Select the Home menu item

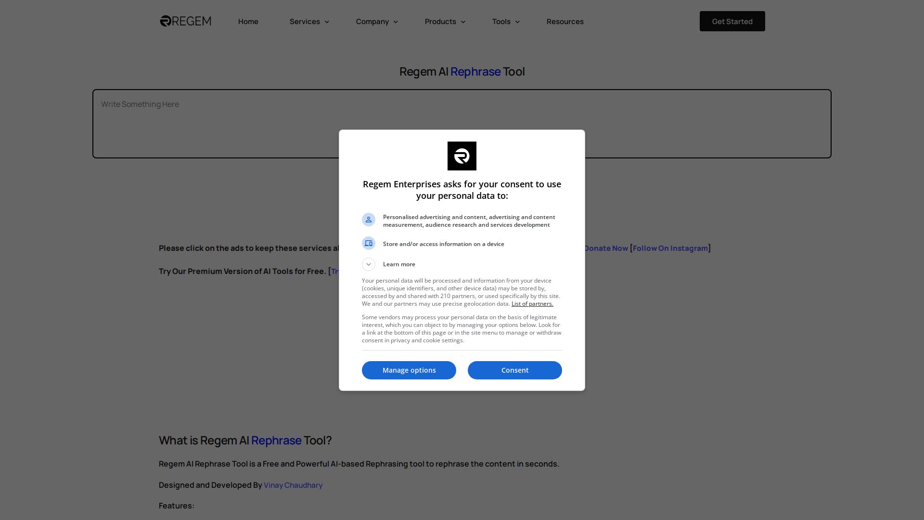coord(248,21)
